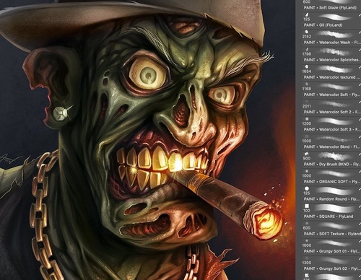Click brush size value 1300
This screenshot has width=361, height=280.
point(307,263)
